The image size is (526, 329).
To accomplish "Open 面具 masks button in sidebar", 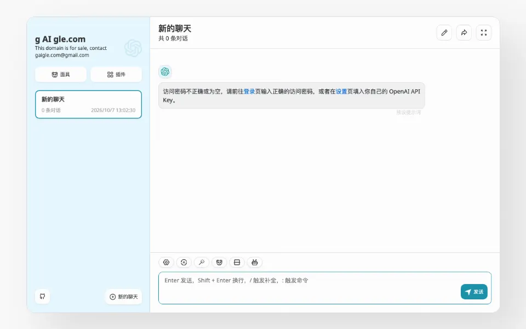I will click(61, 75).
